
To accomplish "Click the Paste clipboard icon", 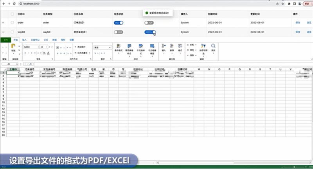I will [x=13, y=46].
